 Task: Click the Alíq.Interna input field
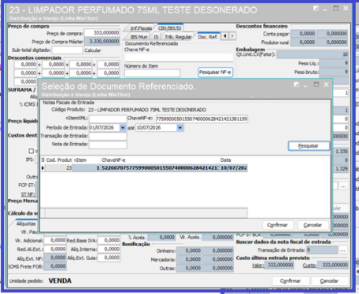pos(109,249)
